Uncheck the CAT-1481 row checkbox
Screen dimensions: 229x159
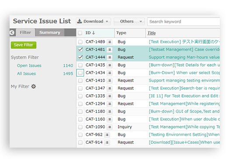80,50
